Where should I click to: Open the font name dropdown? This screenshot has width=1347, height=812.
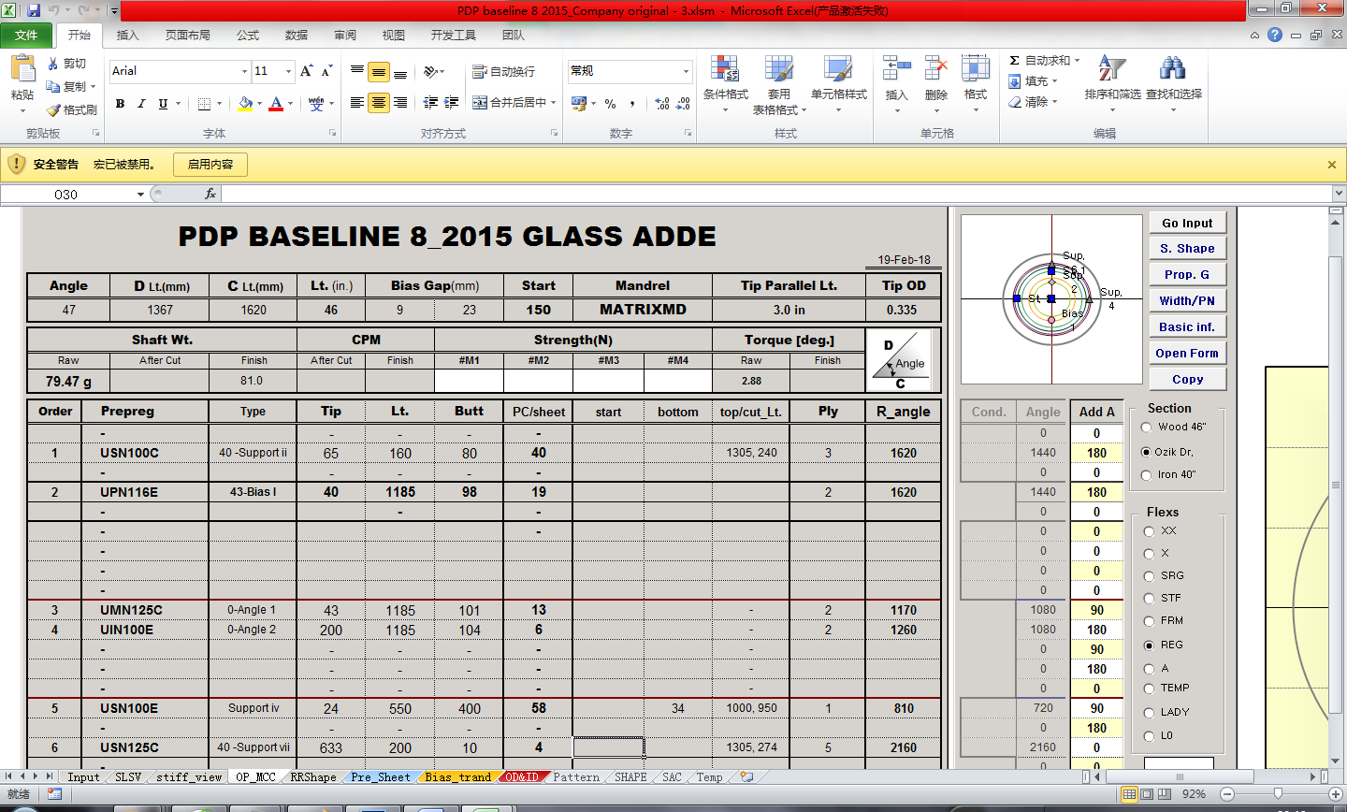point(245,71)
